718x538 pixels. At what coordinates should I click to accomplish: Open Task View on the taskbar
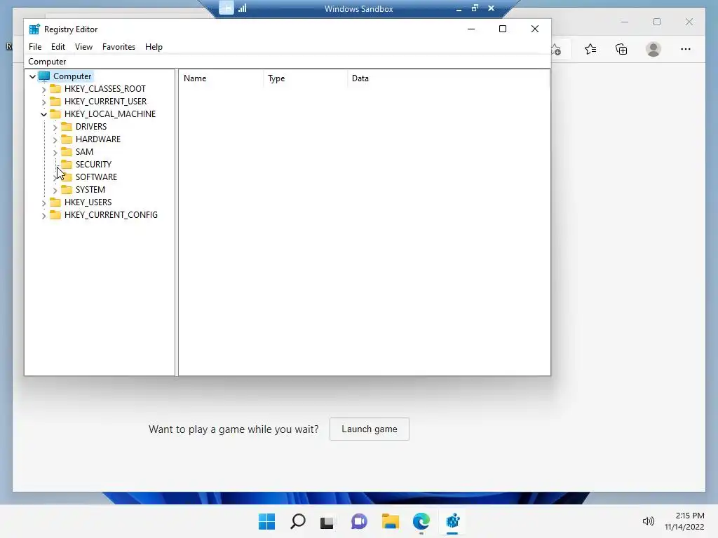pos(327,522)
